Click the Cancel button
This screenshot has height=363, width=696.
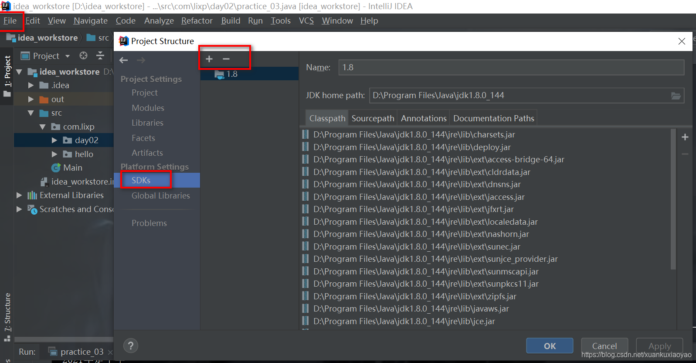(x=604, y=346)
